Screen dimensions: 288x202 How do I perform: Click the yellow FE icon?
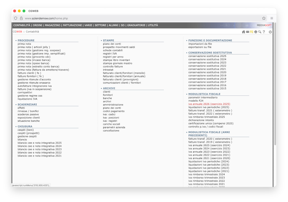click(251, 32)
